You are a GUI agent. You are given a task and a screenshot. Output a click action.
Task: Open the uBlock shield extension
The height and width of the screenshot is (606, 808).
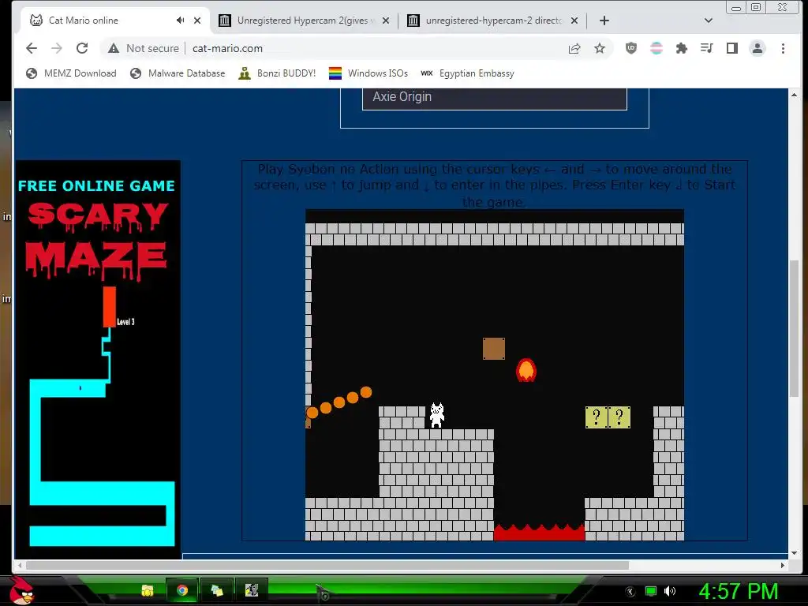tap(630, 48)
